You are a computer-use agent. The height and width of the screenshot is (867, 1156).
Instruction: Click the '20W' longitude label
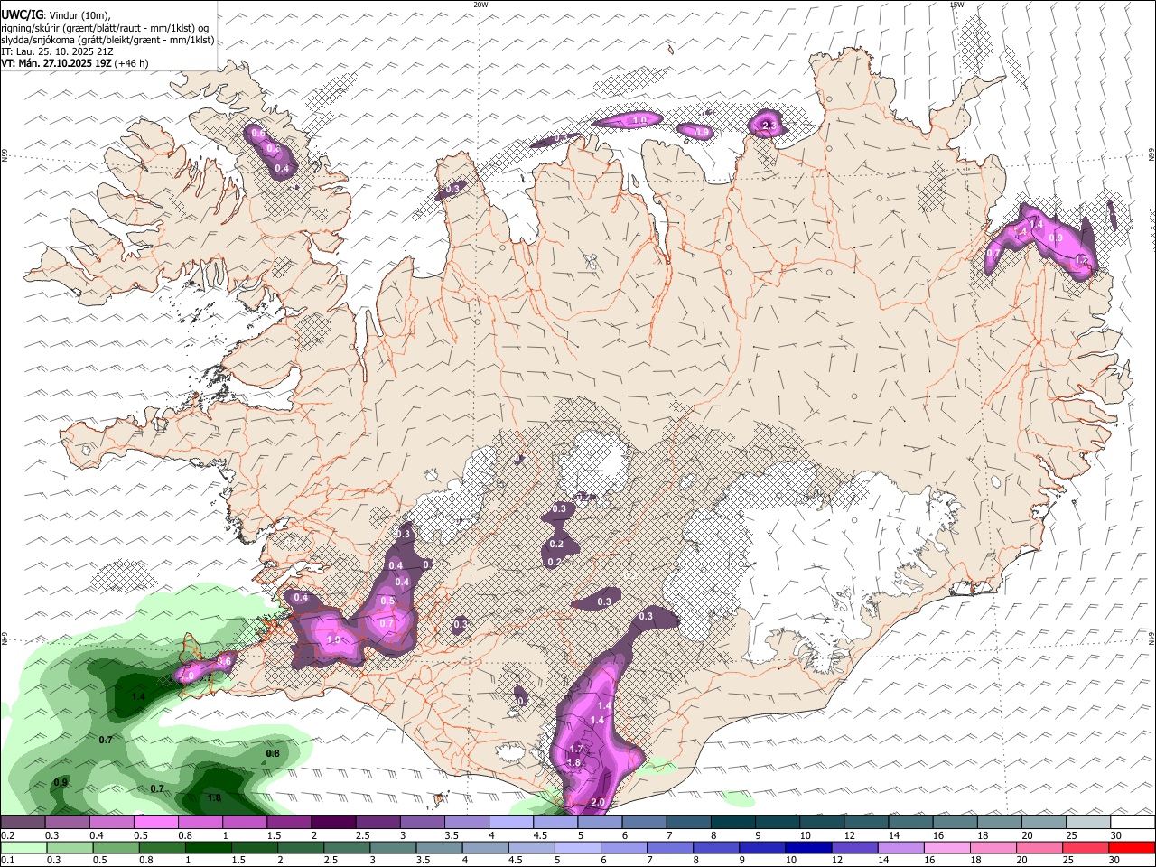[480, 5]
